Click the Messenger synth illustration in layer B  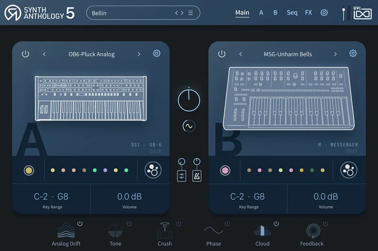coord(289,98)
